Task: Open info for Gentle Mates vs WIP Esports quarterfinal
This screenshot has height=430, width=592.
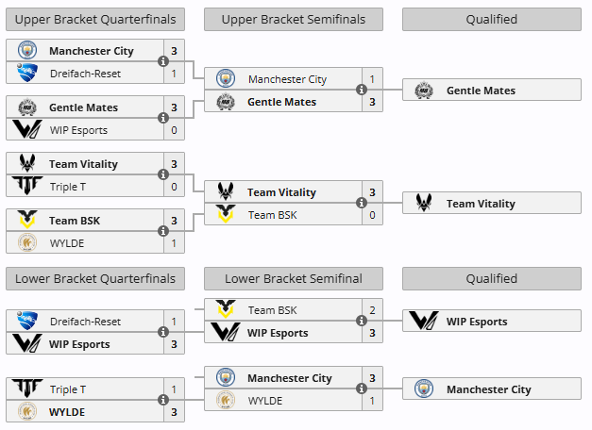Action: (x=163, y=119)
